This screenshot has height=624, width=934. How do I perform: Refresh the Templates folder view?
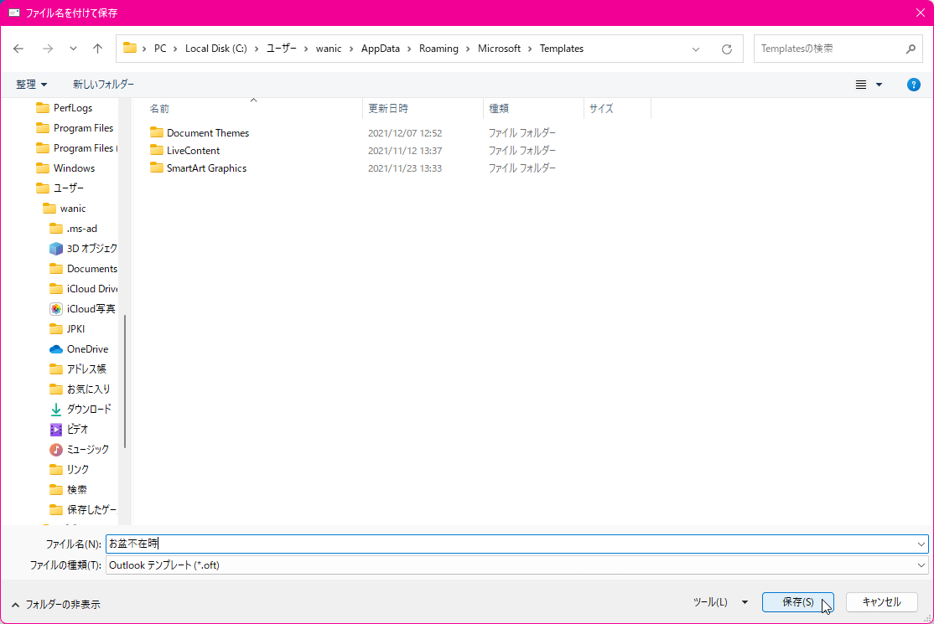727,49
